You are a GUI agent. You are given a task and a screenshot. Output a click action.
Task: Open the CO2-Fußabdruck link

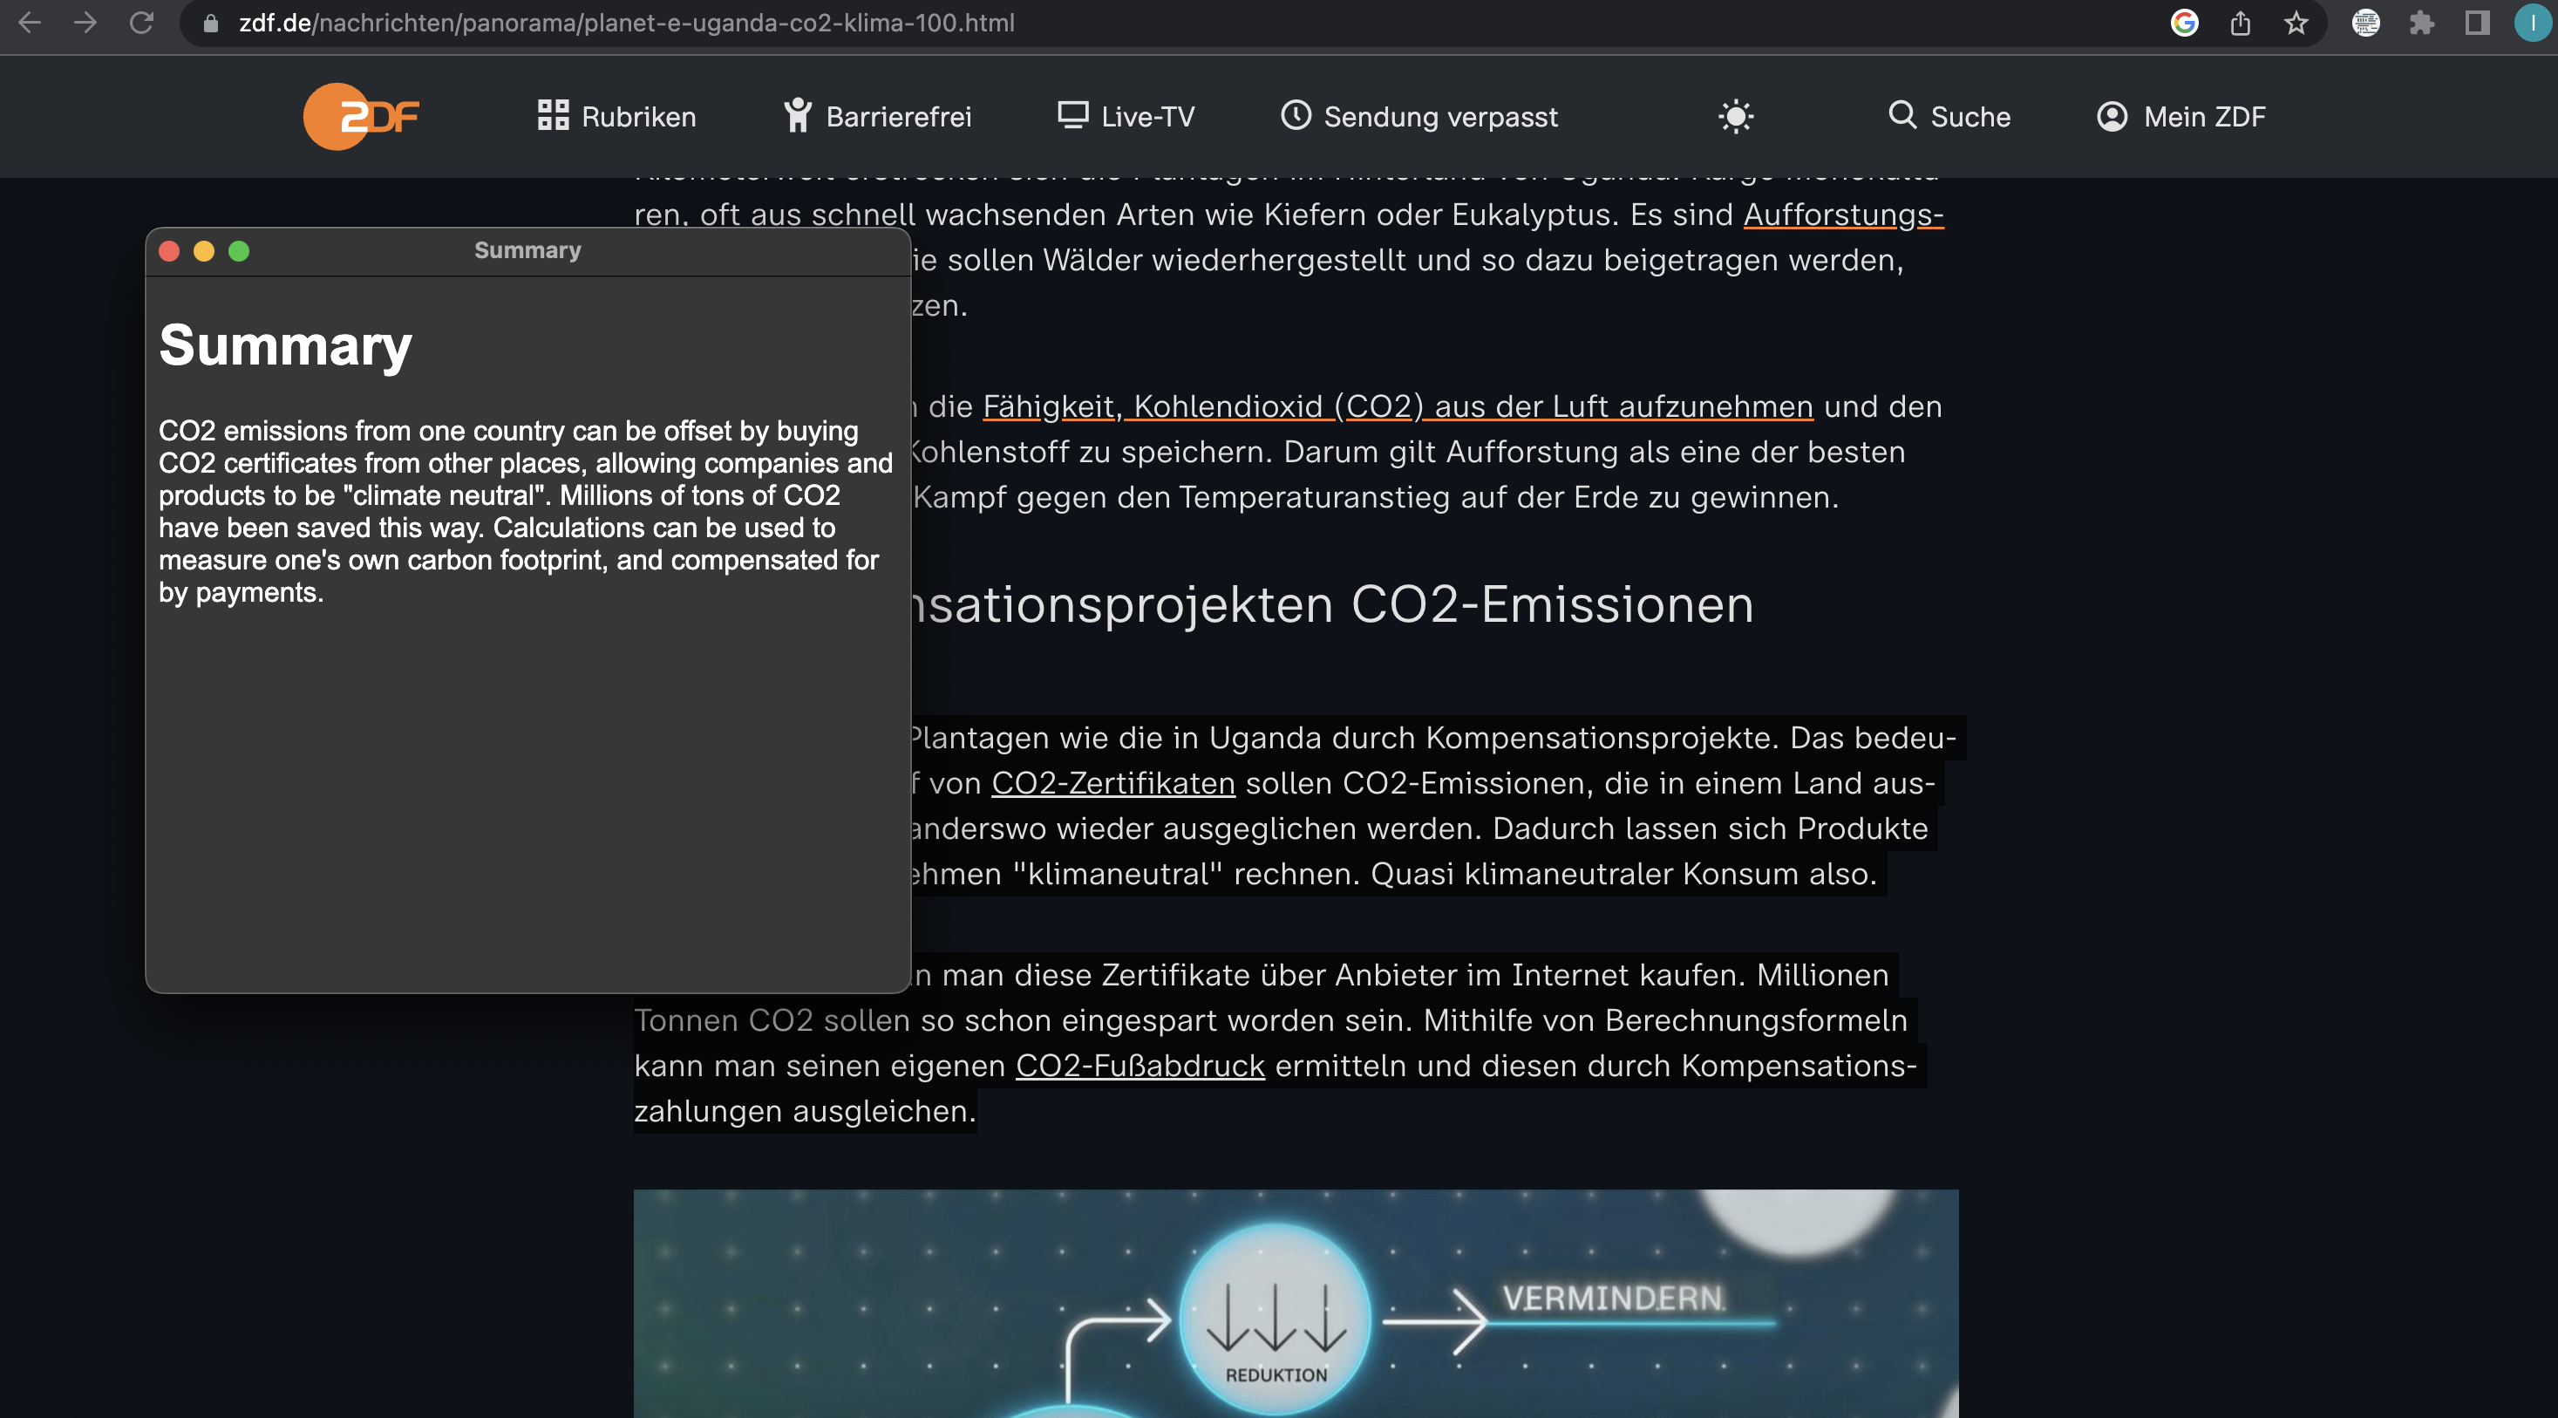[1140, 1066]
